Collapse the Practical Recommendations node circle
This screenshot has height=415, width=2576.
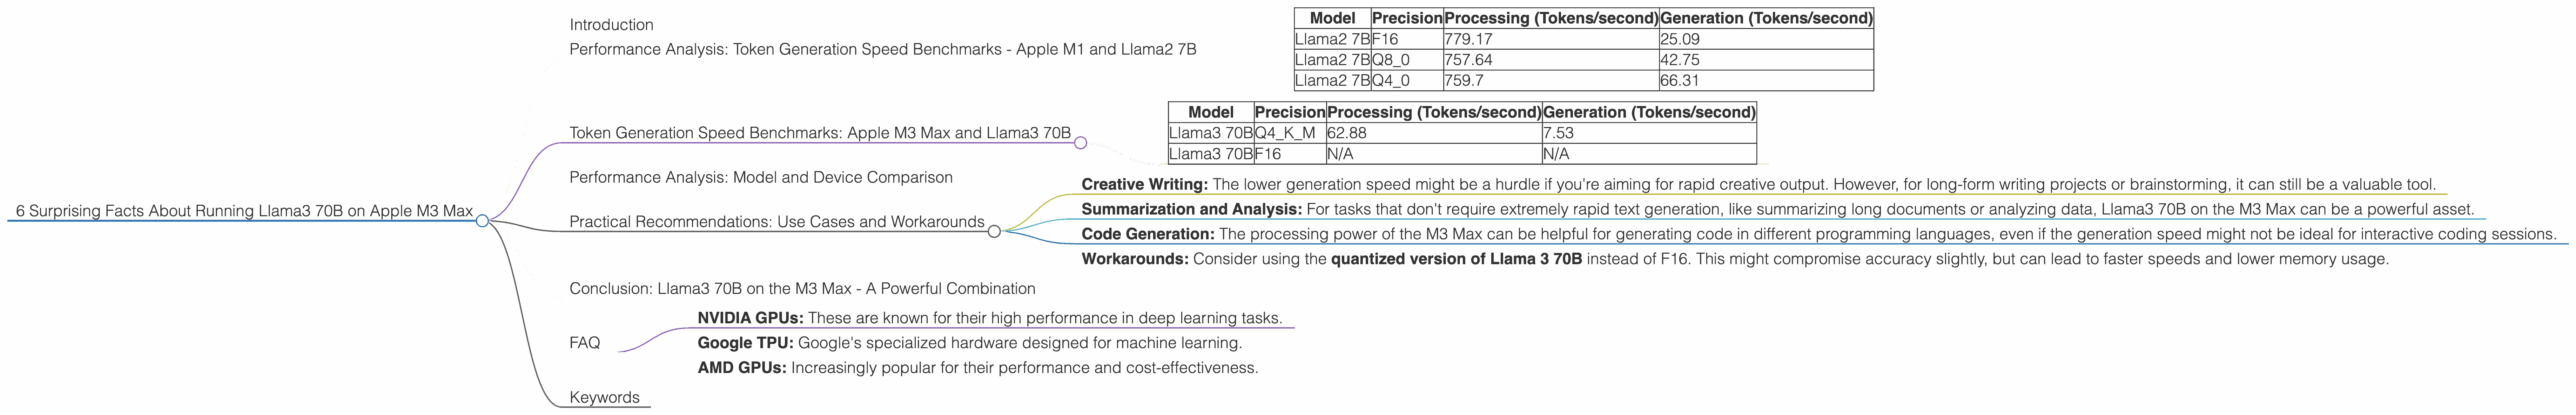click(994, 231)
